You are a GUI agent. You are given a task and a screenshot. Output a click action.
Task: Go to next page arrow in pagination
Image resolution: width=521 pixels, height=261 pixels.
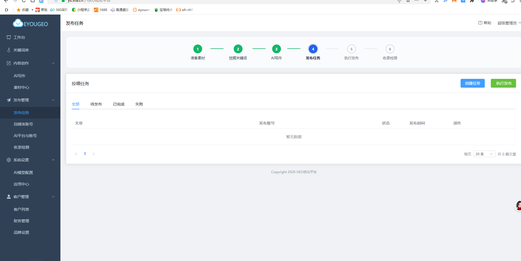(x=94, y=154)
